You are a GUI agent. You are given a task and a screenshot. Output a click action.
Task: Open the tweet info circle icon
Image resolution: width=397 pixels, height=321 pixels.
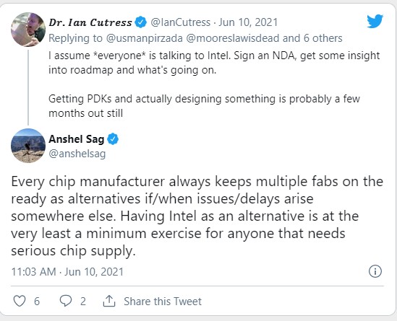pyautogui.click(x=375, y=271)
